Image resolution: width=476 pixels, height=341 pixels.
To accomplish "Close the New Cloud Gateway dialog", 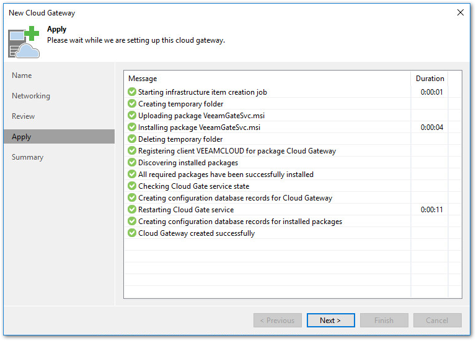I will [460, 12].
